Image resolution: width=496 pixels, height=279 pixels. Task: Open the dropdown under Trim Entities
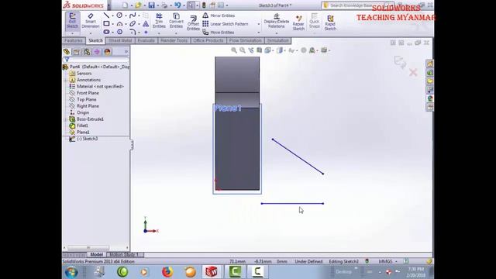point(159,33)
